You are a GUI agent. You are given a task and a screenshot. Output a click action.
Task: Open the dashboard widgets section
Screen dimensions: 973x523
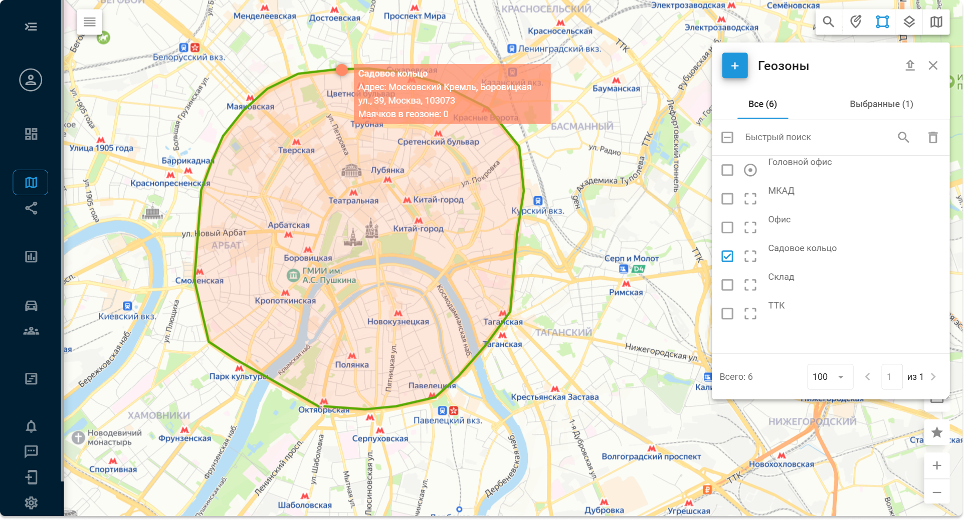tap(31, 134)
